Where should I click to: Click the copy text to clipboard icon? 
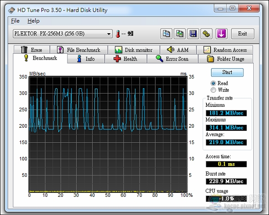[x=166, y=34]
